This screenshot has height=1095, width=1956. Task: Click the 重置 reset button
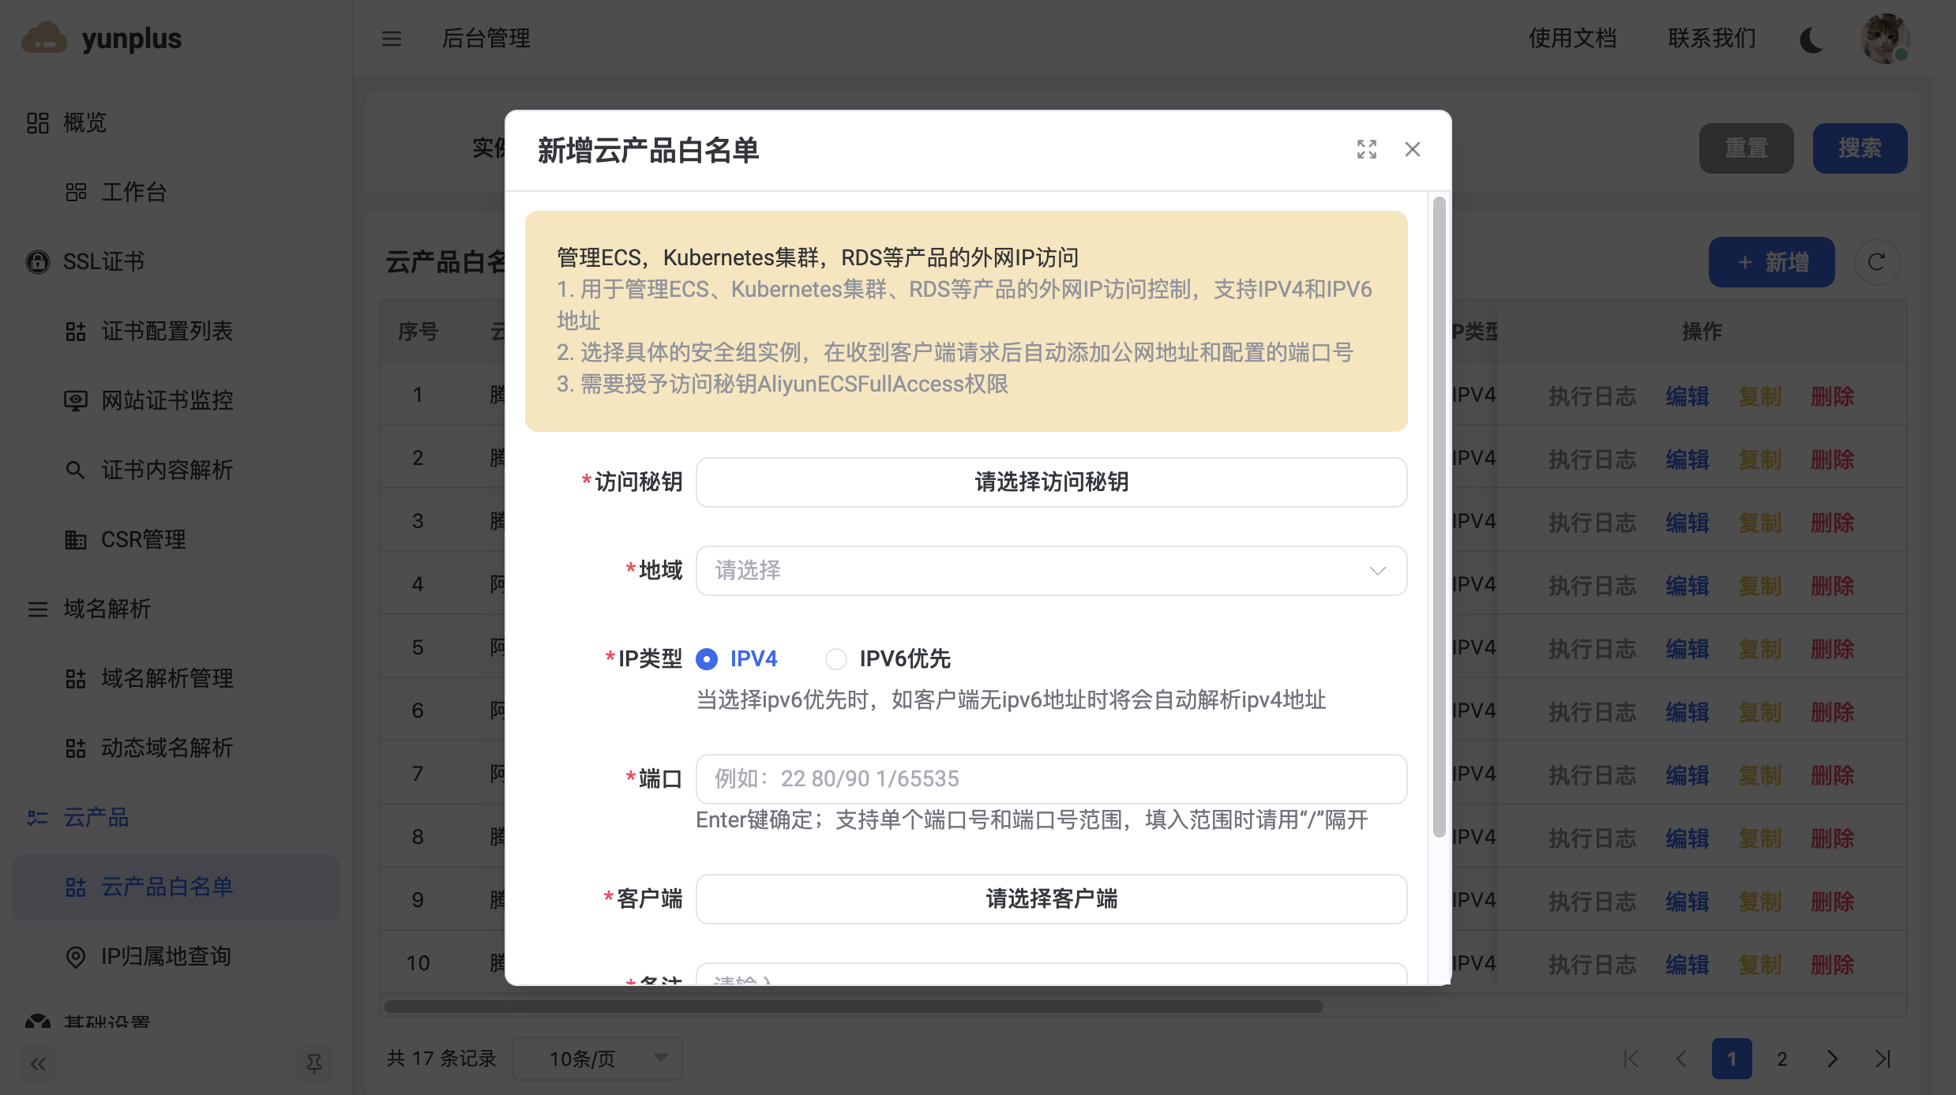point(1746,148)
